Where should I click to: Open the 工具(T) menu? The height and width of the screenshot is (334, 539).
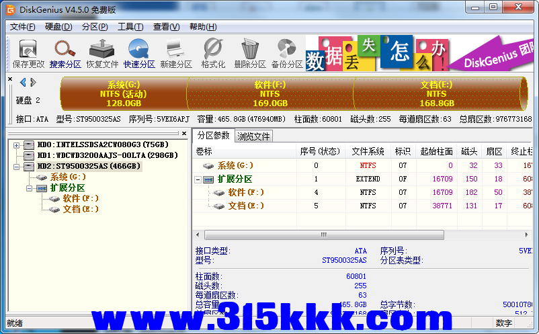click(130, 27)
